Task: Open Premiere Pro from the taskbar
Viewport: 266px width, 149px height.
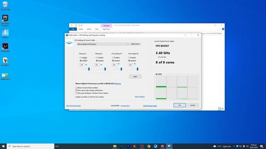Action: [x=128, y=146]
